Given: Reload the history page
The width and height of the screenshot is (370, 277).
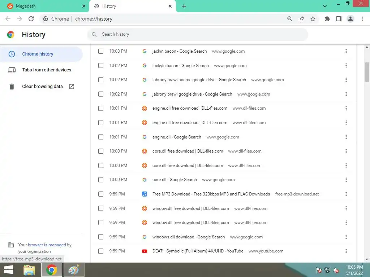Looking at the screenshot, I should click(x=31, y=19).
